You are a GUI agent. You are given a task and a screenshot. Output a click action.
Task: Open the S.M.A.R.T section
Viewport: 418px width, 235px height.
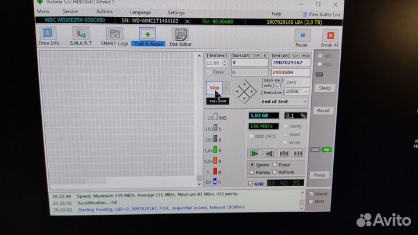pyautogui.click(x=80, y=37)
